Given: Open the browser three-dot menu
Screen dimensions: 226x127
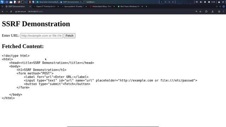Looking at the screenshot, I should [x=224, y=12].
